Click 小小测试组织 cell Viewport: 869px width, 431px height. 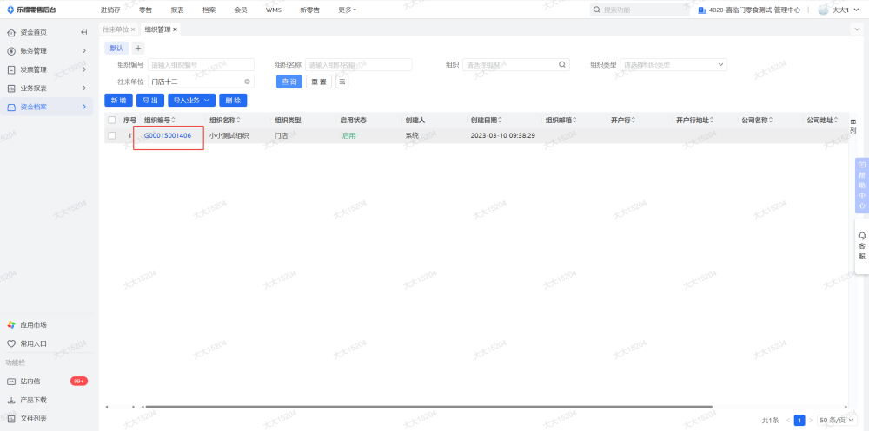pos(229,135)
